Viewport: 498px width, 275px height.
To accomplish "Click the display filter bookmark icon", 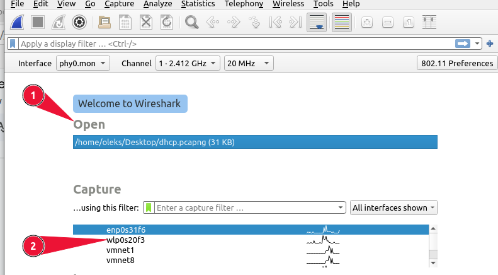I will tap(13, 44).
